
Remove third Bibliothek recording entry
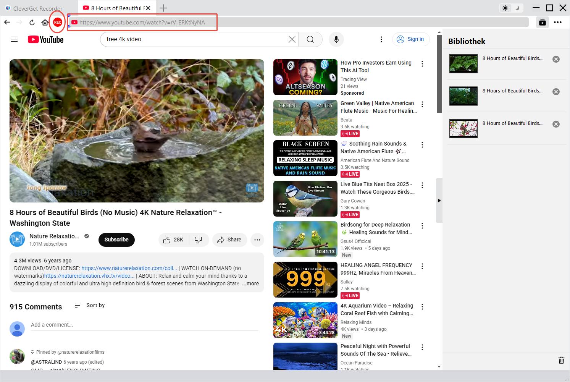coord(556,124)
